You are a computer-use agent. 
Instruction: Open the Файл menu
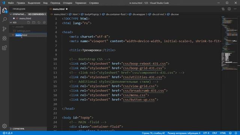click(x=11, y=3)
